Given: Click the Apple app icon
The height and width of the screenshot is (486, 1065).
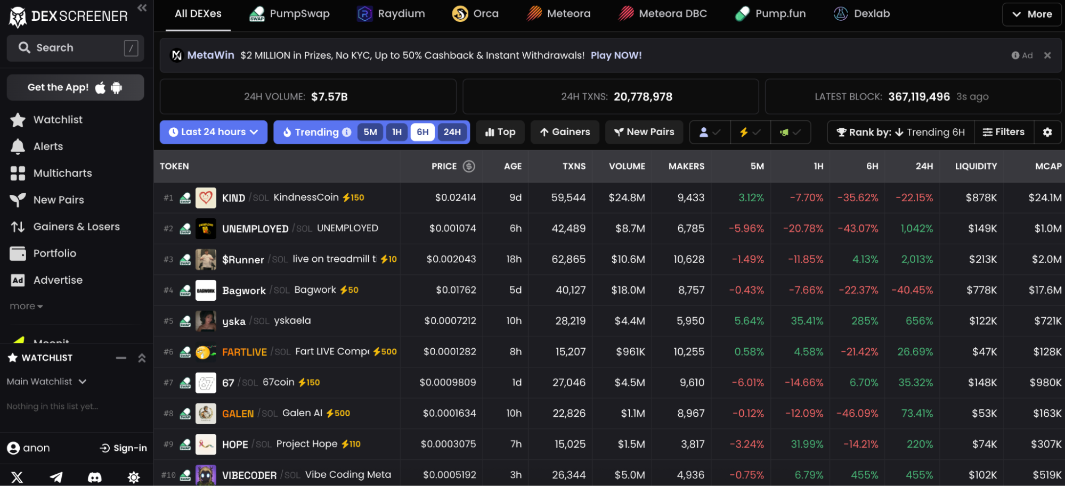Looking at the screenshot, I should click(100, 88).
